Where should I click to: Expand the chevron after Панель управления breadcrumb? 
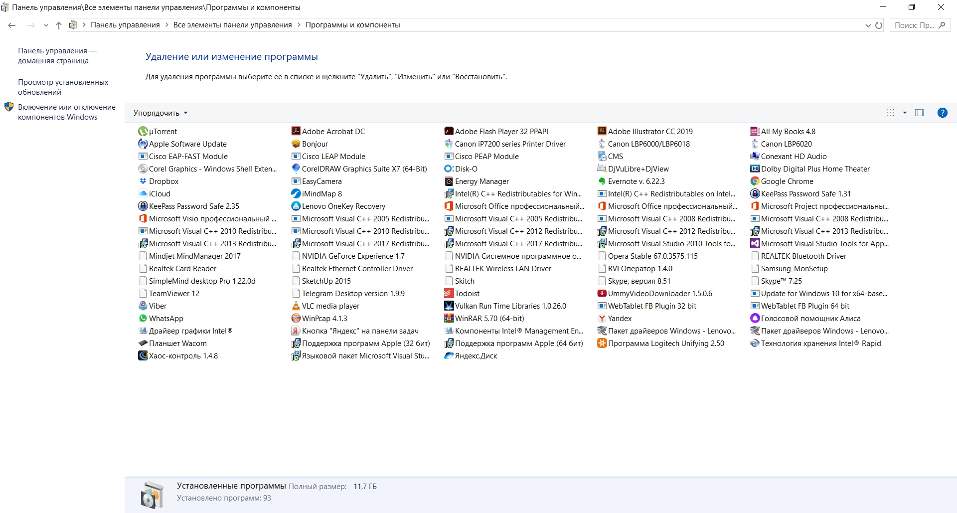[x=167, y=25]
